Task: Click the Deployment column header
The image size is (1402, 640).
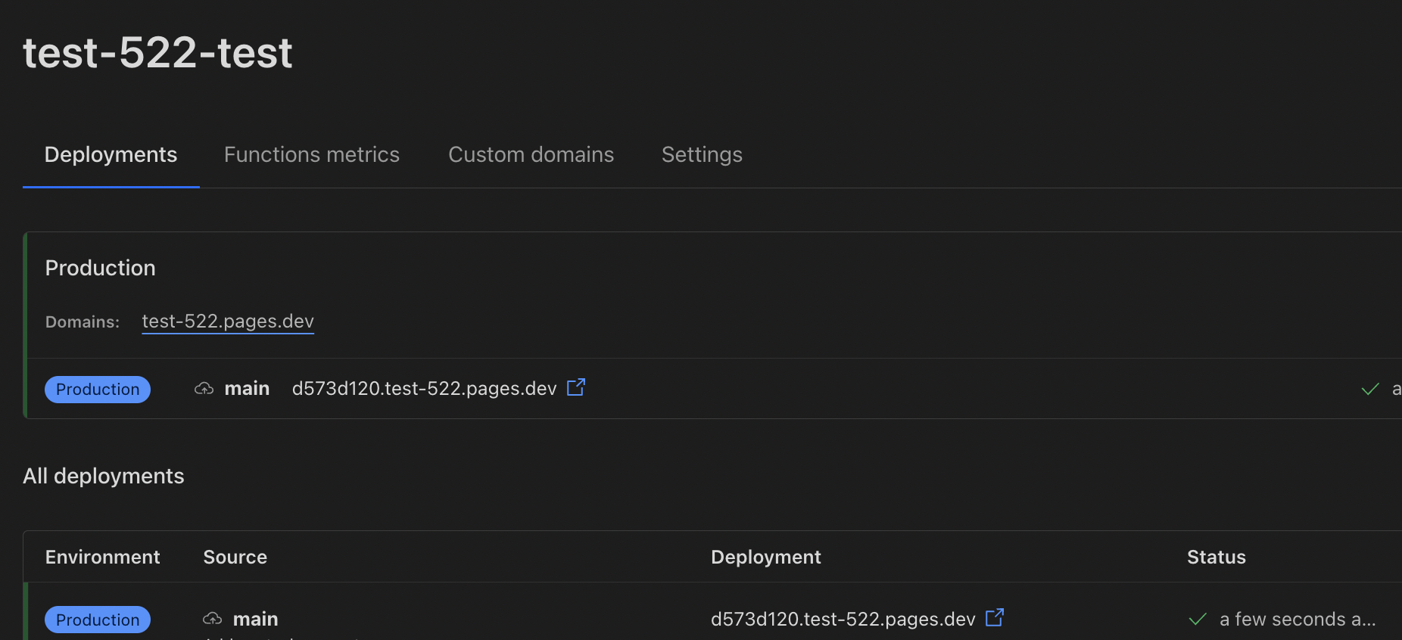Action: click(x=766, y=558)
